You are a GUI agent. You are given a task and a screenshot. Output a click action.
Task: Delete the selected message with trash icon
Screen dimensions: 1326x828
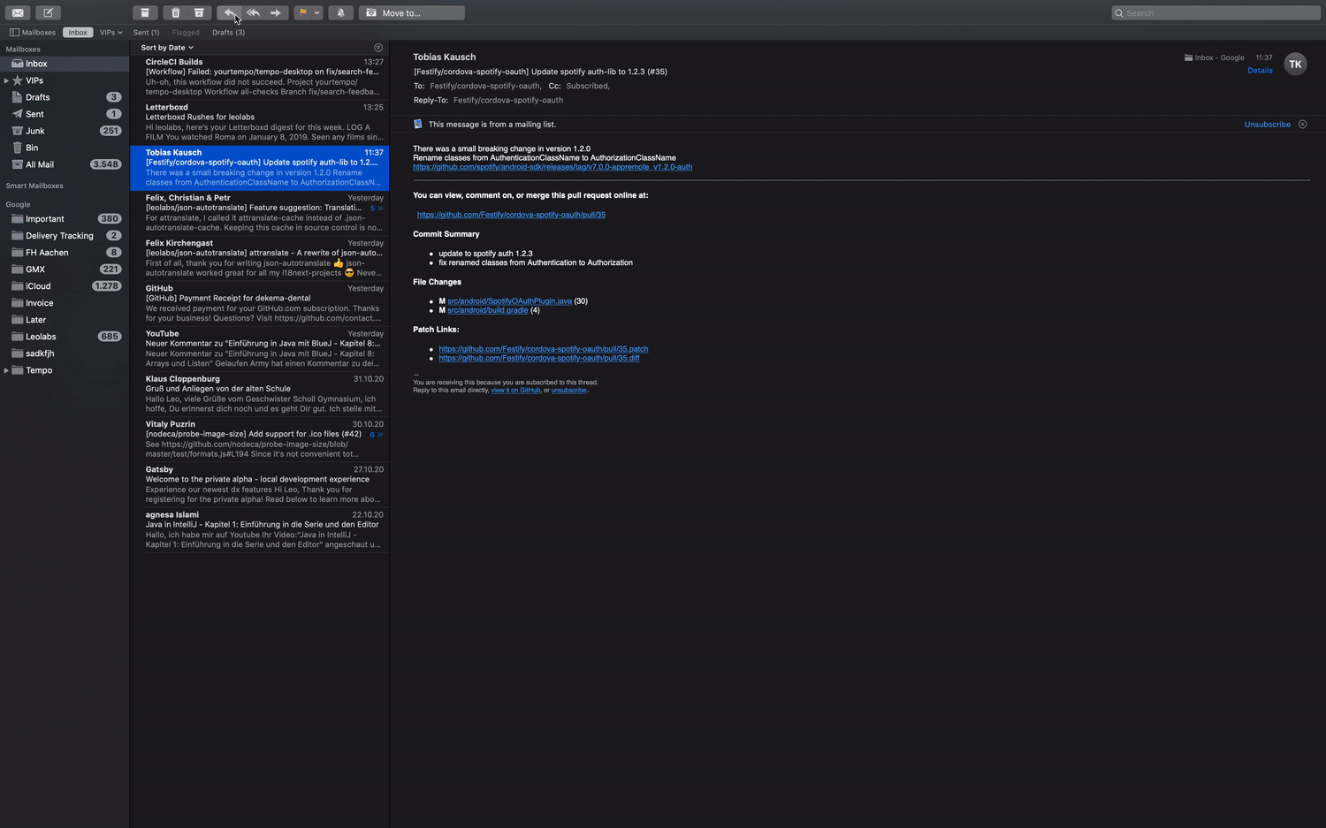175,12
